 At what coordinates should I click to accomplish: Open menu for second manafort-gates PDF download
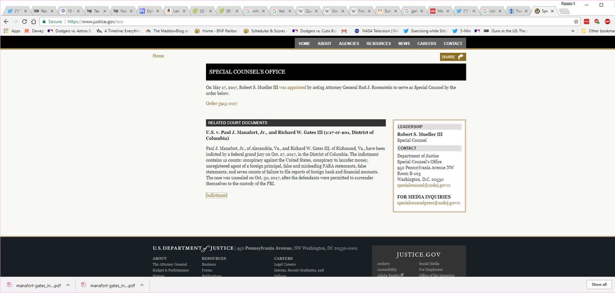click(142, 285)
